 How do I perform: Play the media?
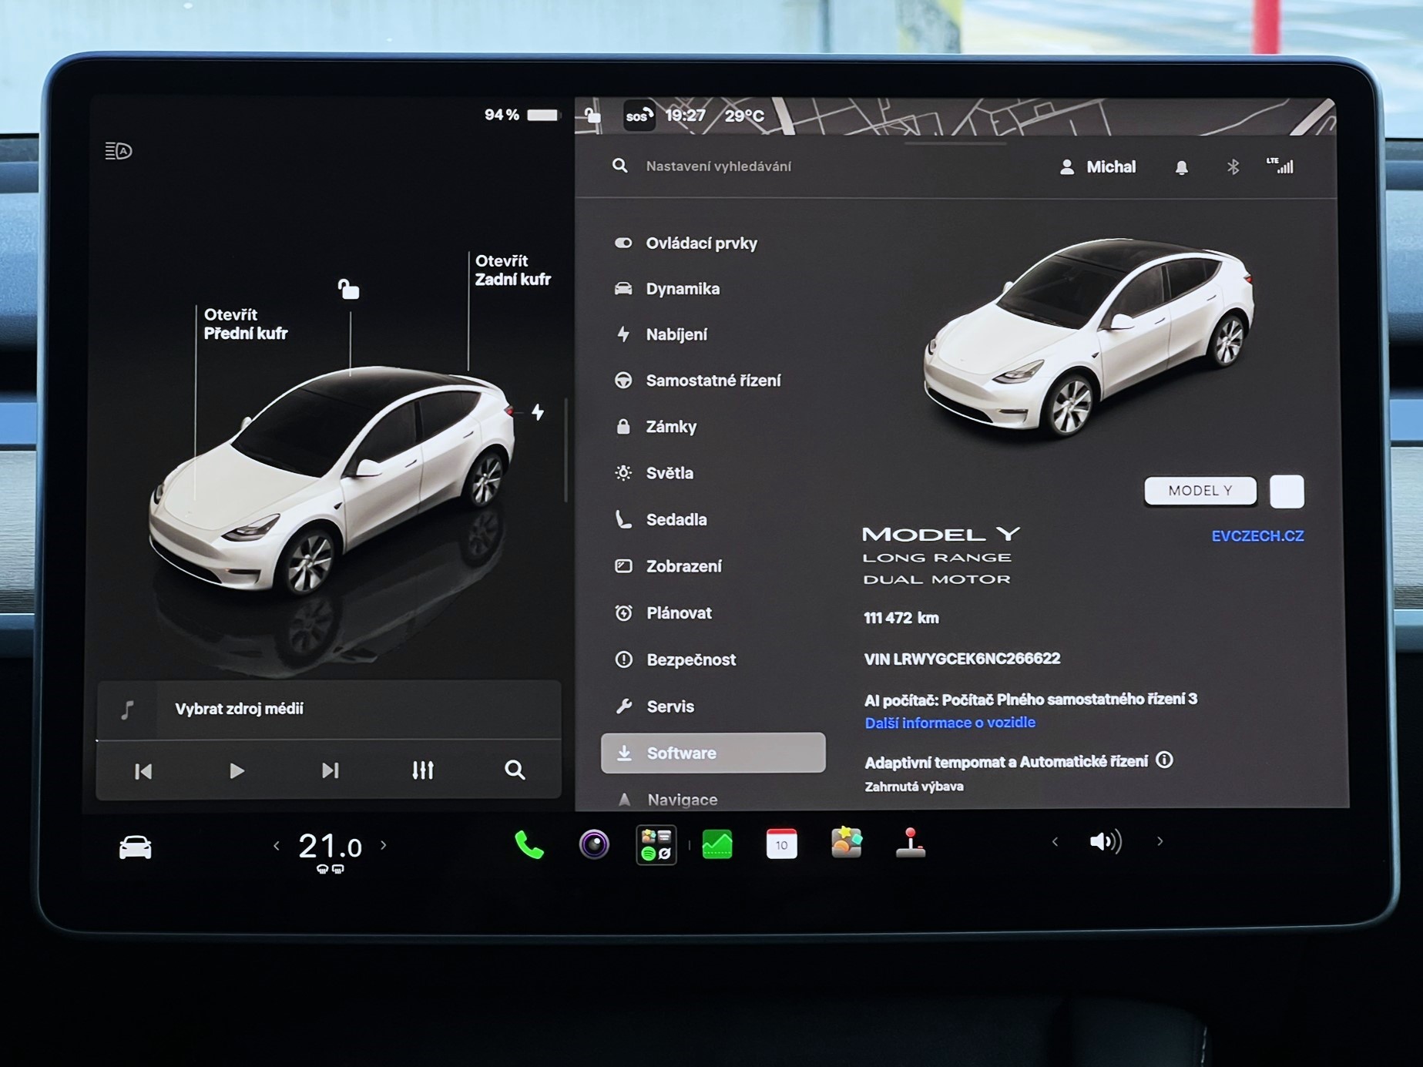tap(237, 770)
